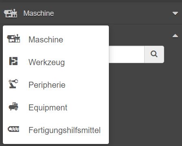Click the Equipment compressor icon
Viewport: 182px width, 146px height.
tap(13, 106)
